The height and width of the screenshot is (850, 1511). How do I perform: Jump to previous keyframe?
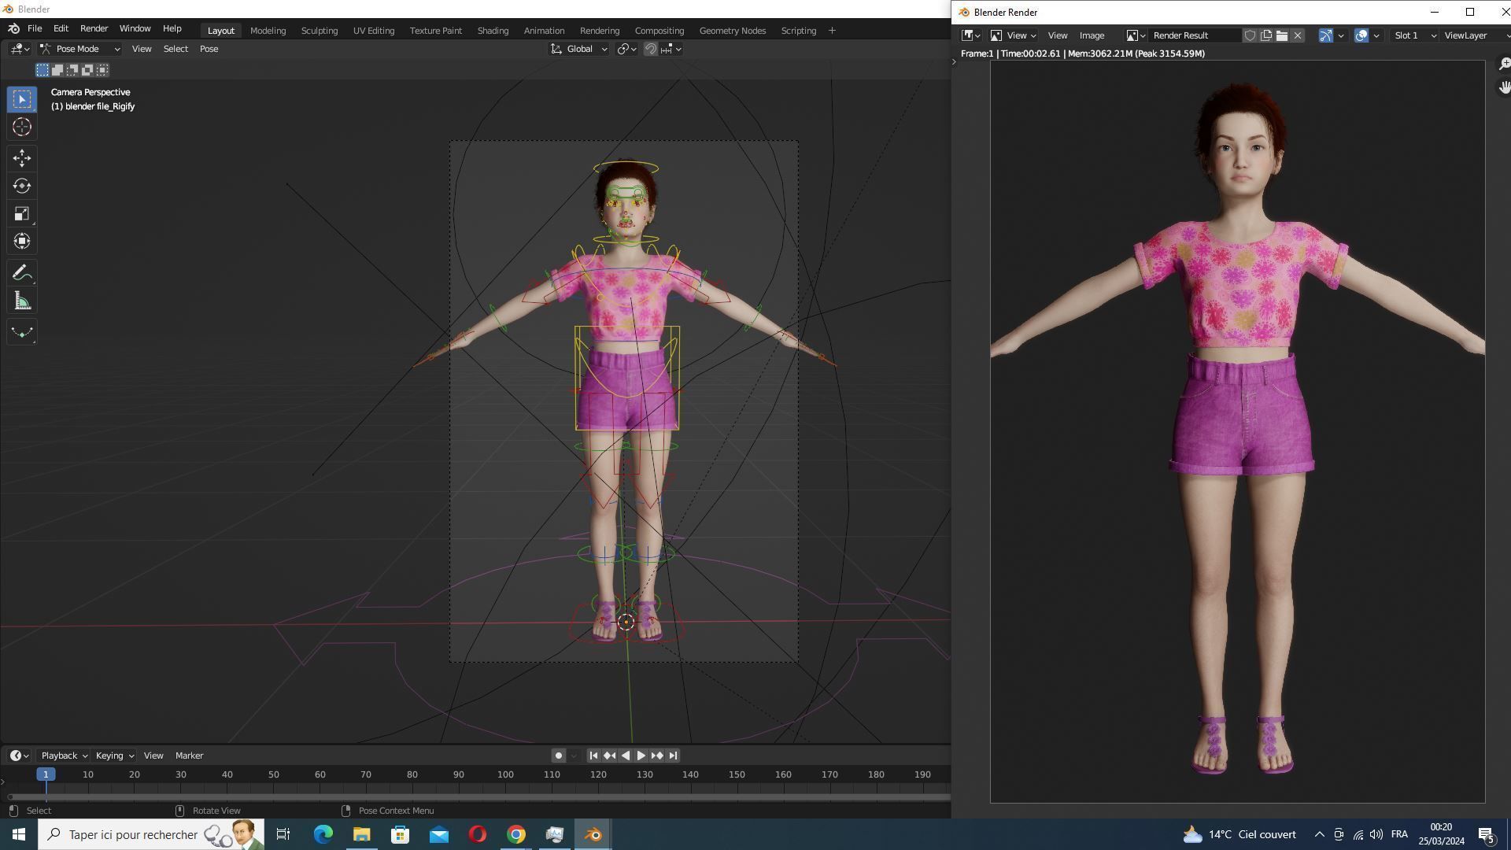tap(609, 756)
